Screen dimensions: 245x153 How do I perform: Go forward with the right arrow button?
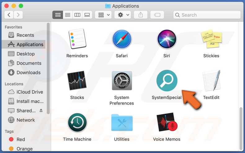18,15
